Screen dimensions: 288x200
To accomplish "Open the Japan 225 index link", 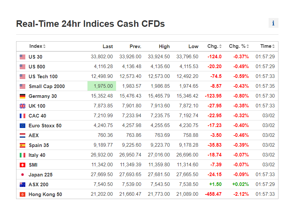I will pos(40,175).
